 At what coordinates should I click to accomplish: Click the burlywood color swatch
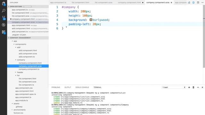pos(91,20)
